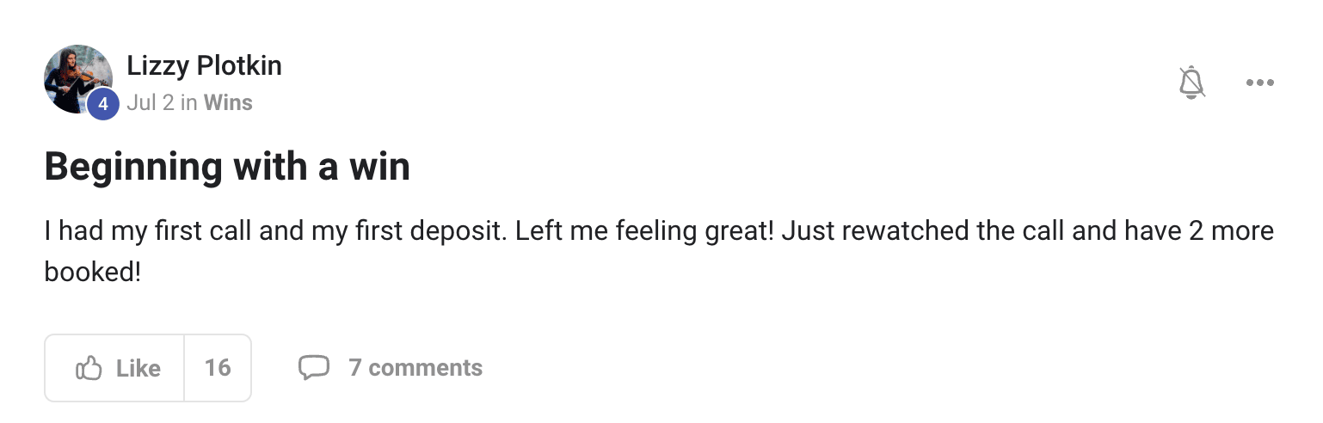Toggle post notifications with the bell icon
The image size is (1323, 423).
[1191, 83]
